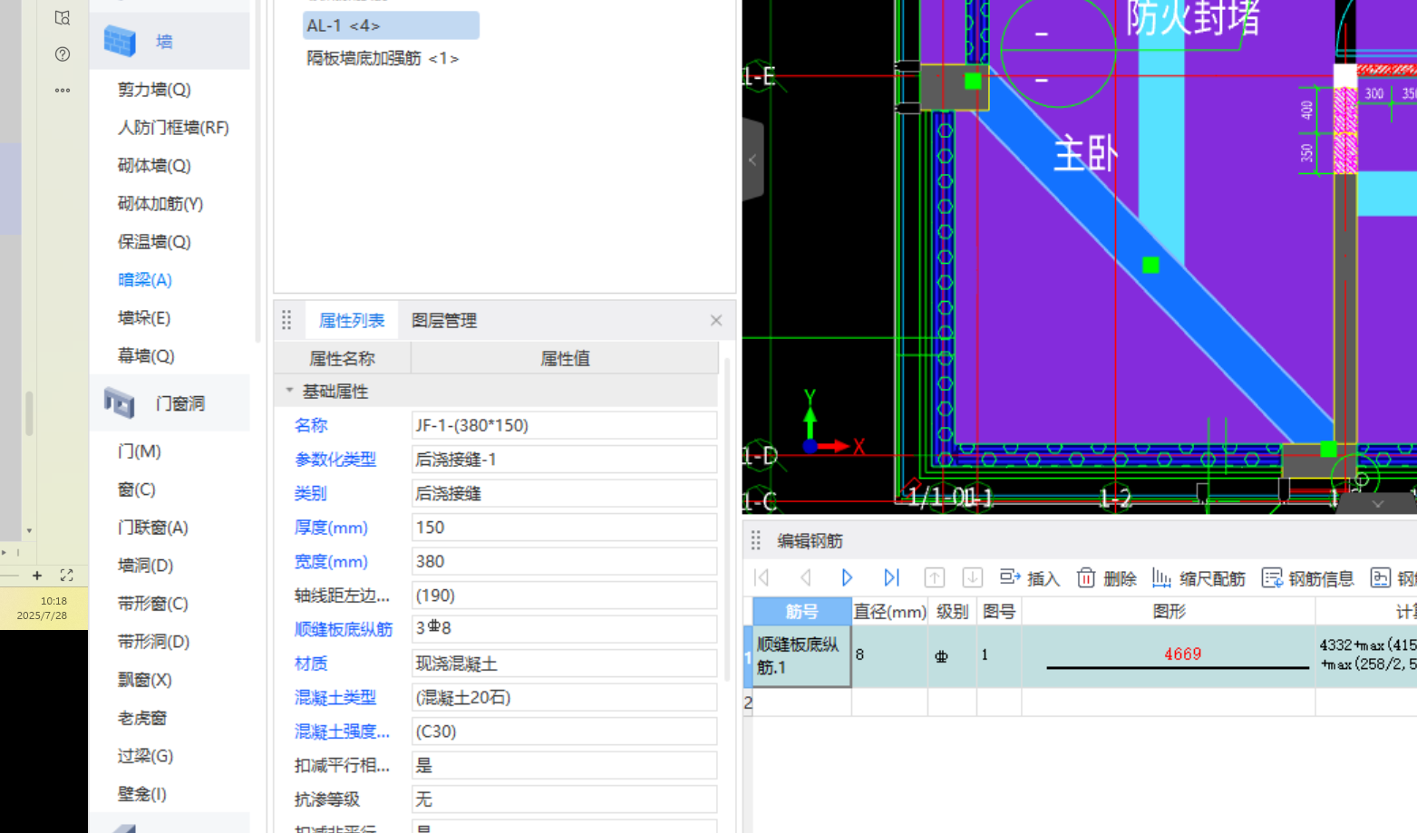This screenshot has height=833, width=1417.
Task: Edit the 名称 field JF-1-(380*150)
Action: click(x=564, y=425)
